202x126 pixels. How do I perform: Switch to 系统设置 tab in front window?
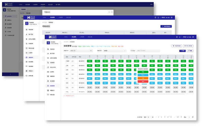coord(90,37)
